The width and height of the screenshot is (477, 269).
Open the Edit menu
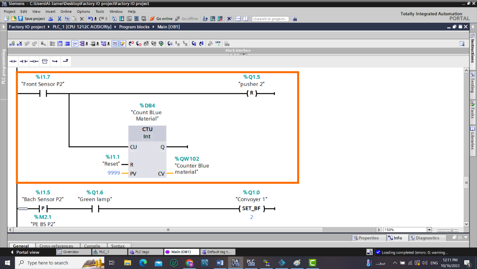(24, 11)
